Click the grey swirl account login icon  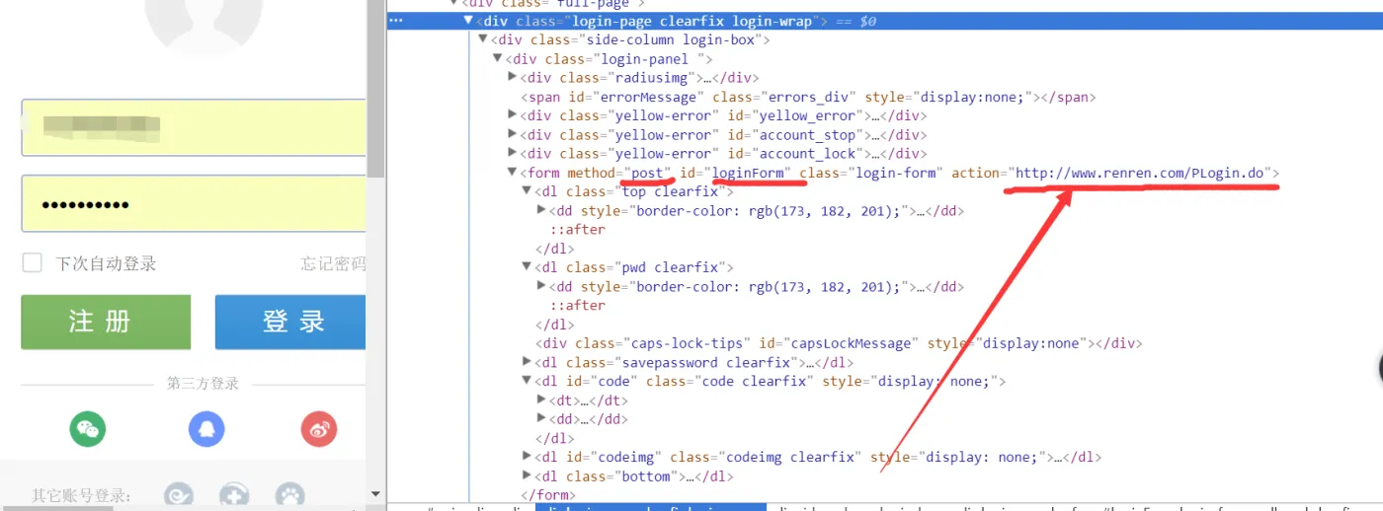pyautogui.click(x=178, y=494)
